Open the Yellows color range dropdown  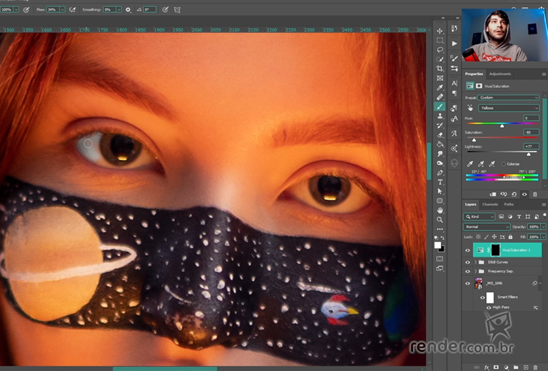(x=508, y=108)
